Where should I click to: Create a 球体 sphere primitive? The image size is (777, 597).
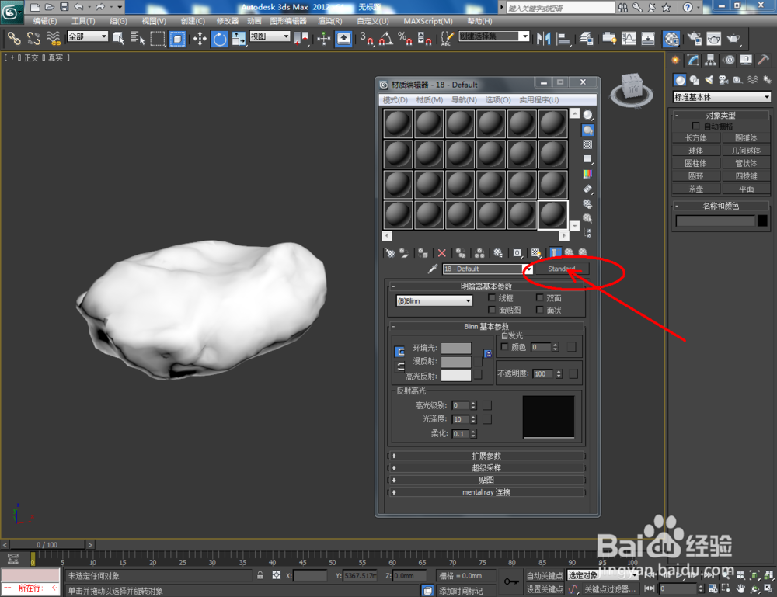(695, 151)
